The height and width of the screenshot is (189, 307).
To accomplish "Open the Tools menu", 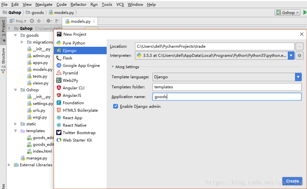I will click(107, 4).
